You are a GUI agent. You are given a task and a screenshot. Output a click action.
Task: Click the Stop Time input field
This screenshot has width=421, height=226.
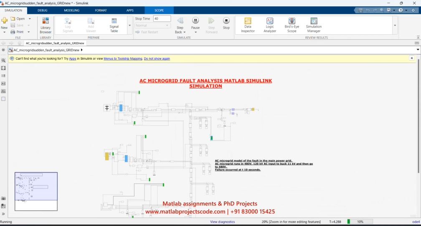pyautogui.click(x=162, y=19)
